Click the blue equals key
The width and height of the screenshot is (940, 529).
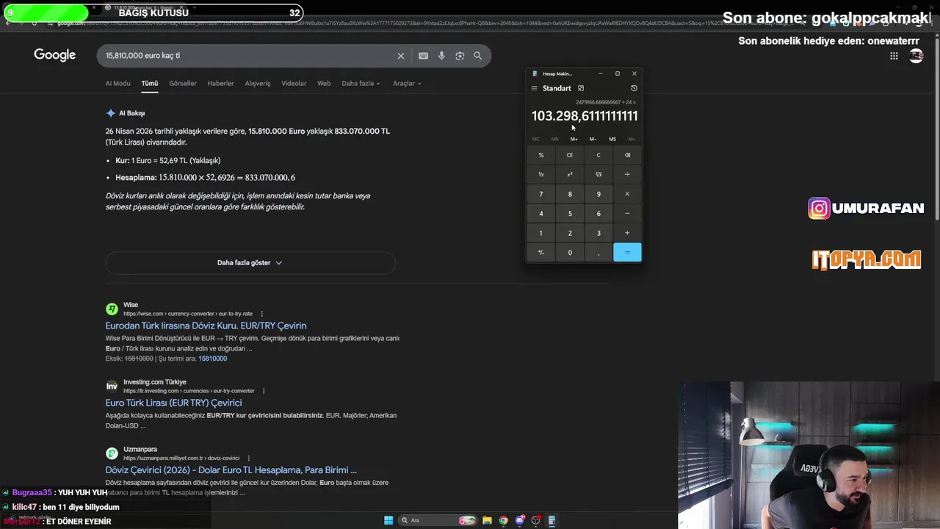click(x=627, y=252)
